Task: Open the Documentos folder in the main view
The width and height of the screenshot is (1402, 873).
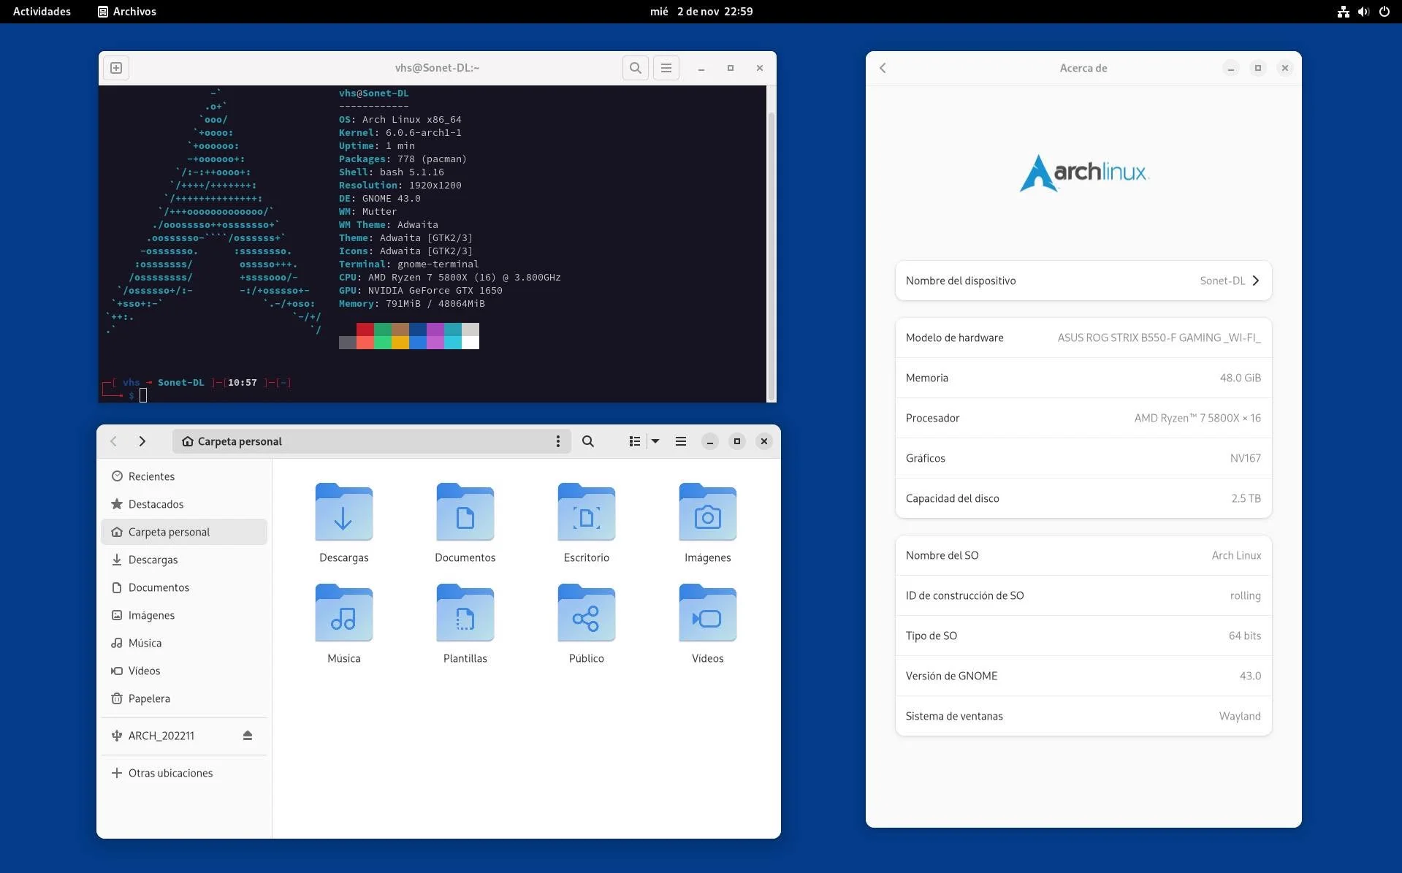Action: click(465, 523)
